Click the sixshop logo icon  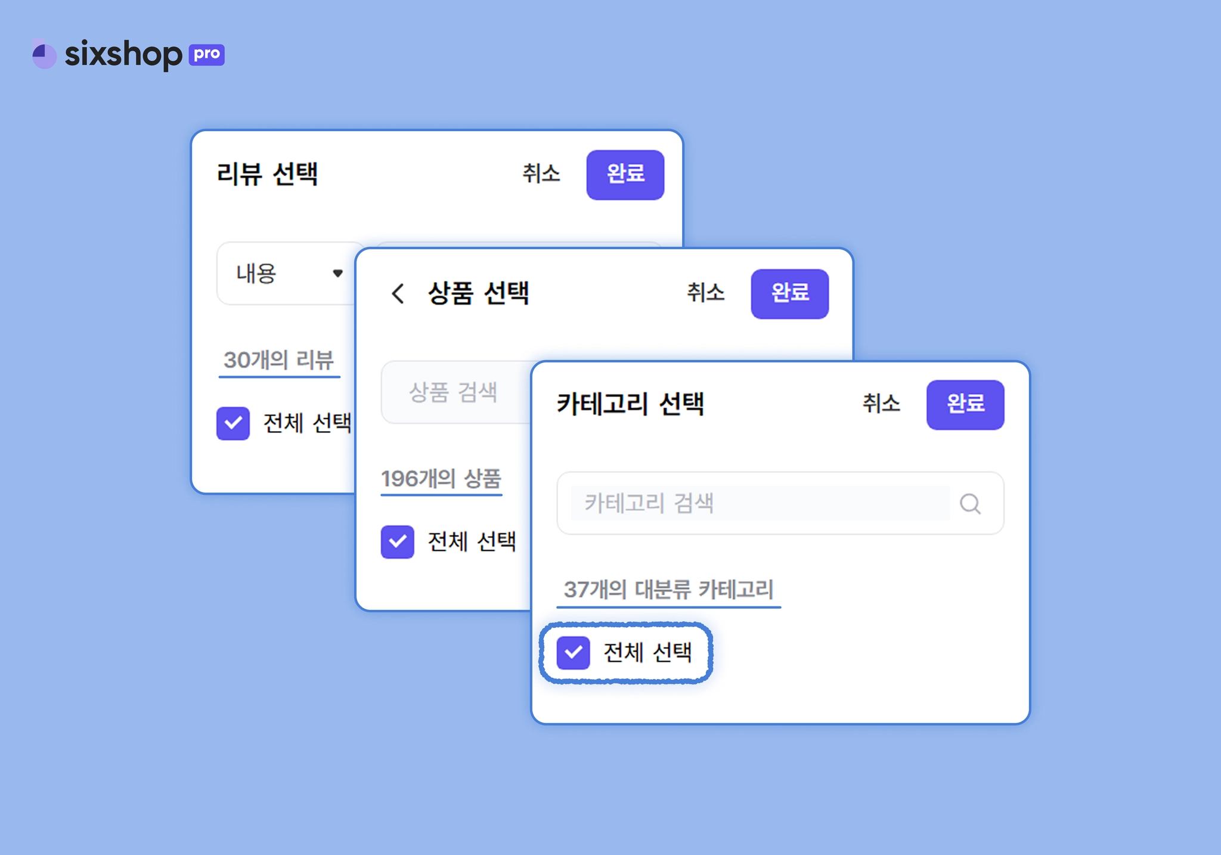pos(44,54)
